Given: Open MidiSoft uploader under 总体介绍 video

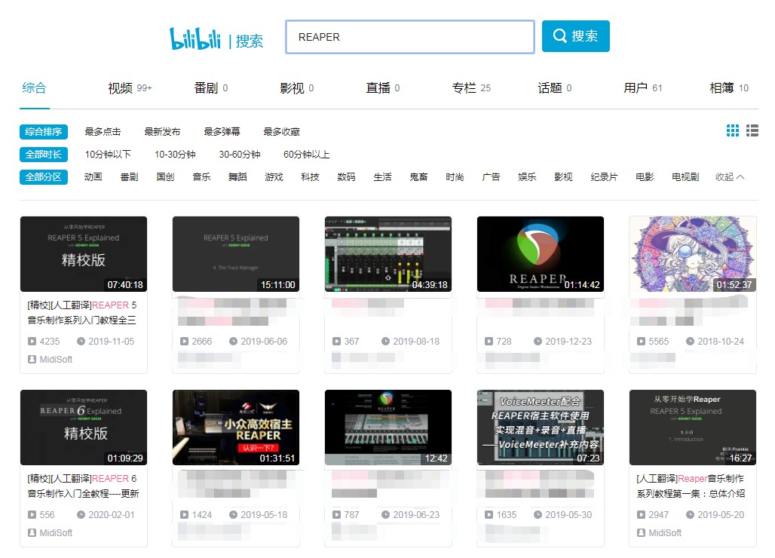Looking at the screenshot, I should [x=665, y=533].
